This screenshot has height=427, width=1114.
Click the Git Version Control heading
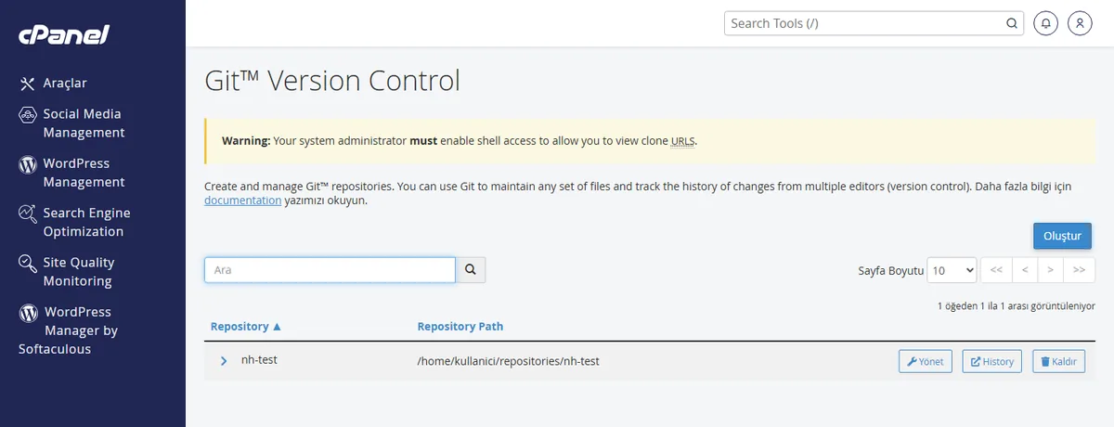tap(332, 81)
